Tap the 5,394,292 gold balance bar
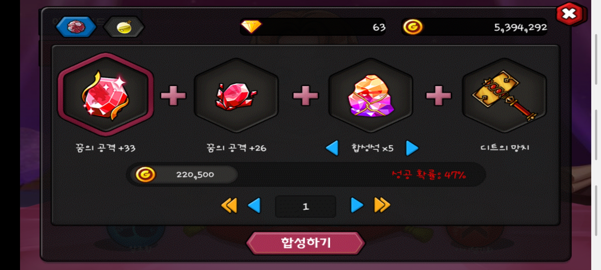The height and width of the screenshot is (270, 601). pyautogui.click(x=474, y=27)
